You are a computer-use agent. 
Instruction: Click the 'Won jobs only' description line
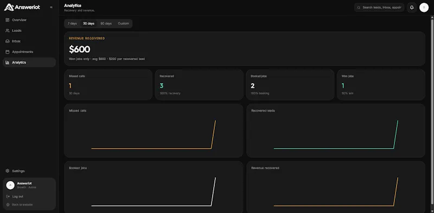(106, 59)
